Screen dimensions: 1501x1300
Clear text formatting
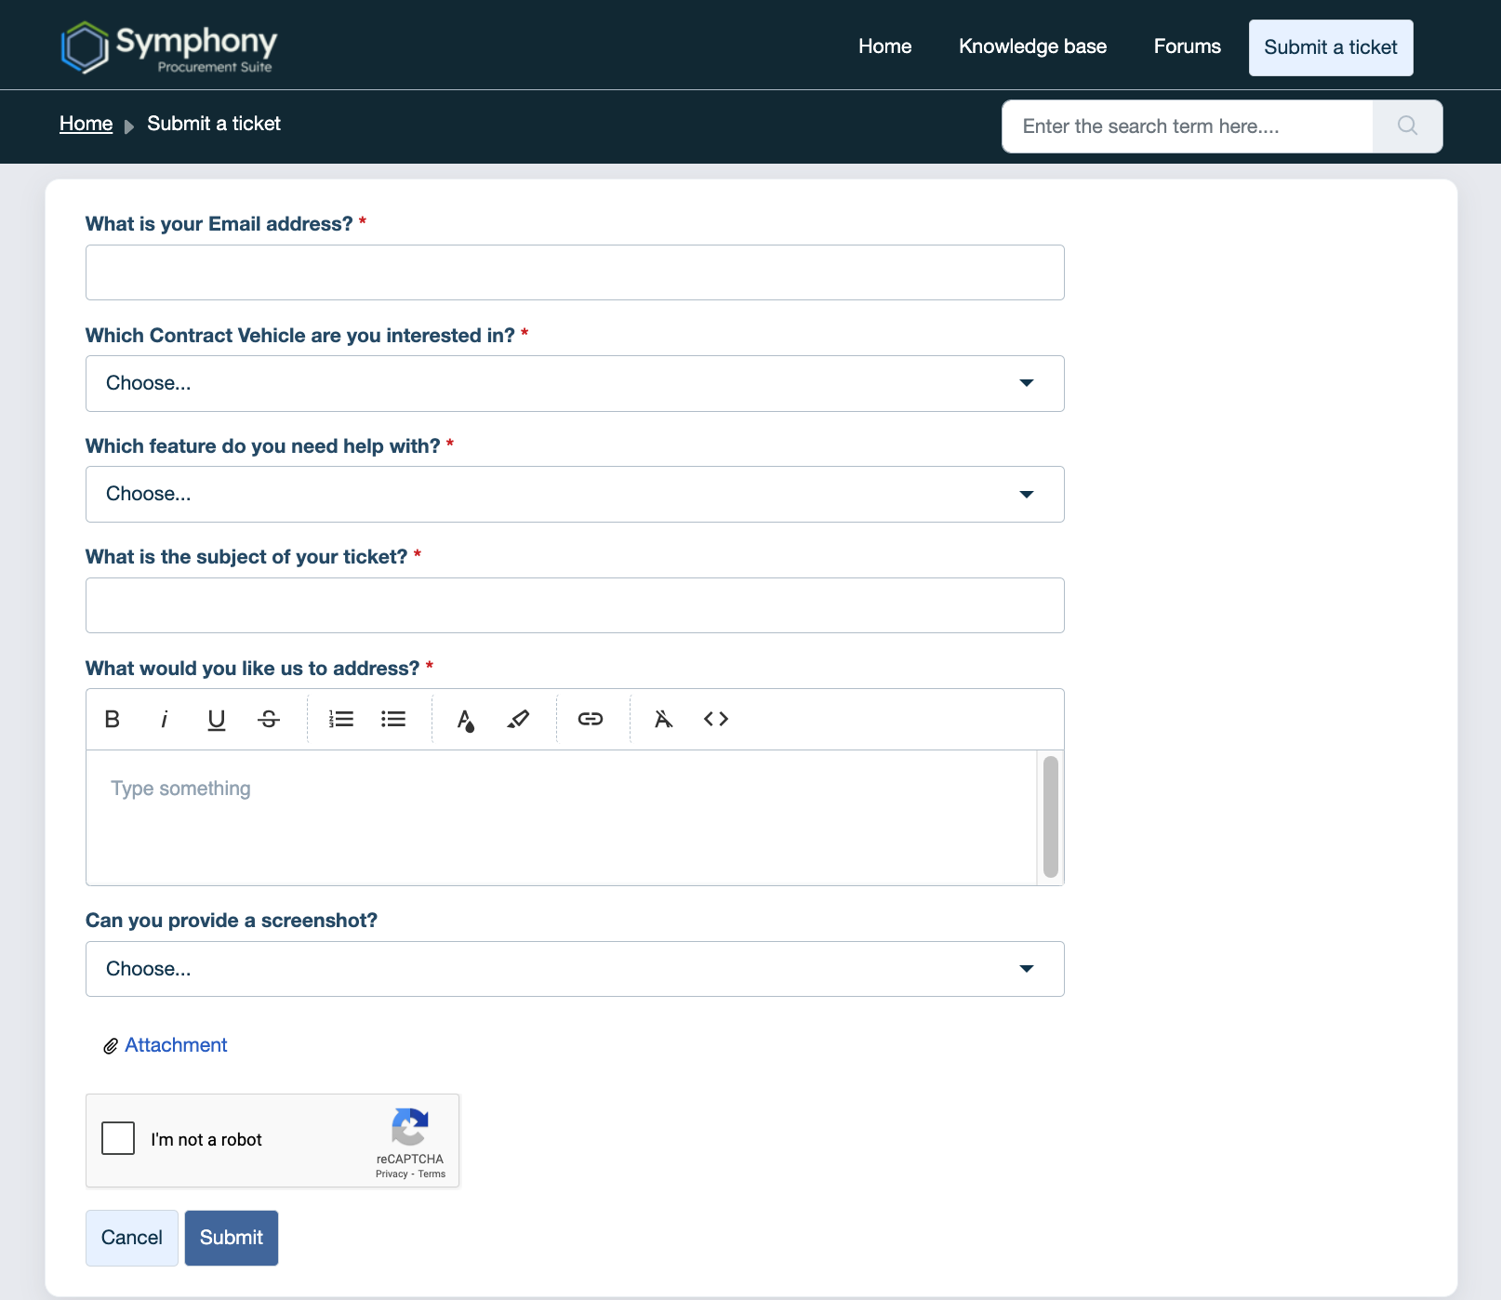click(663, 718)
